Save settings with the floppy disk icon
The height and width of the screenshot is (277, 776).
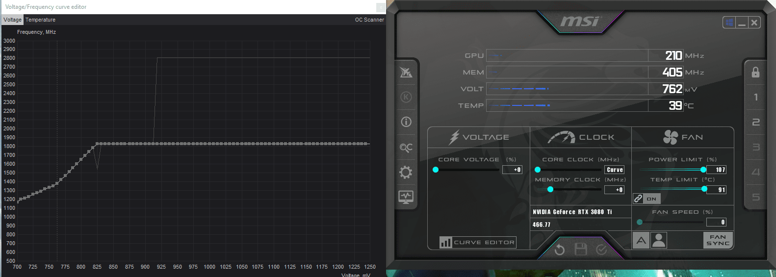coord(581,250)
